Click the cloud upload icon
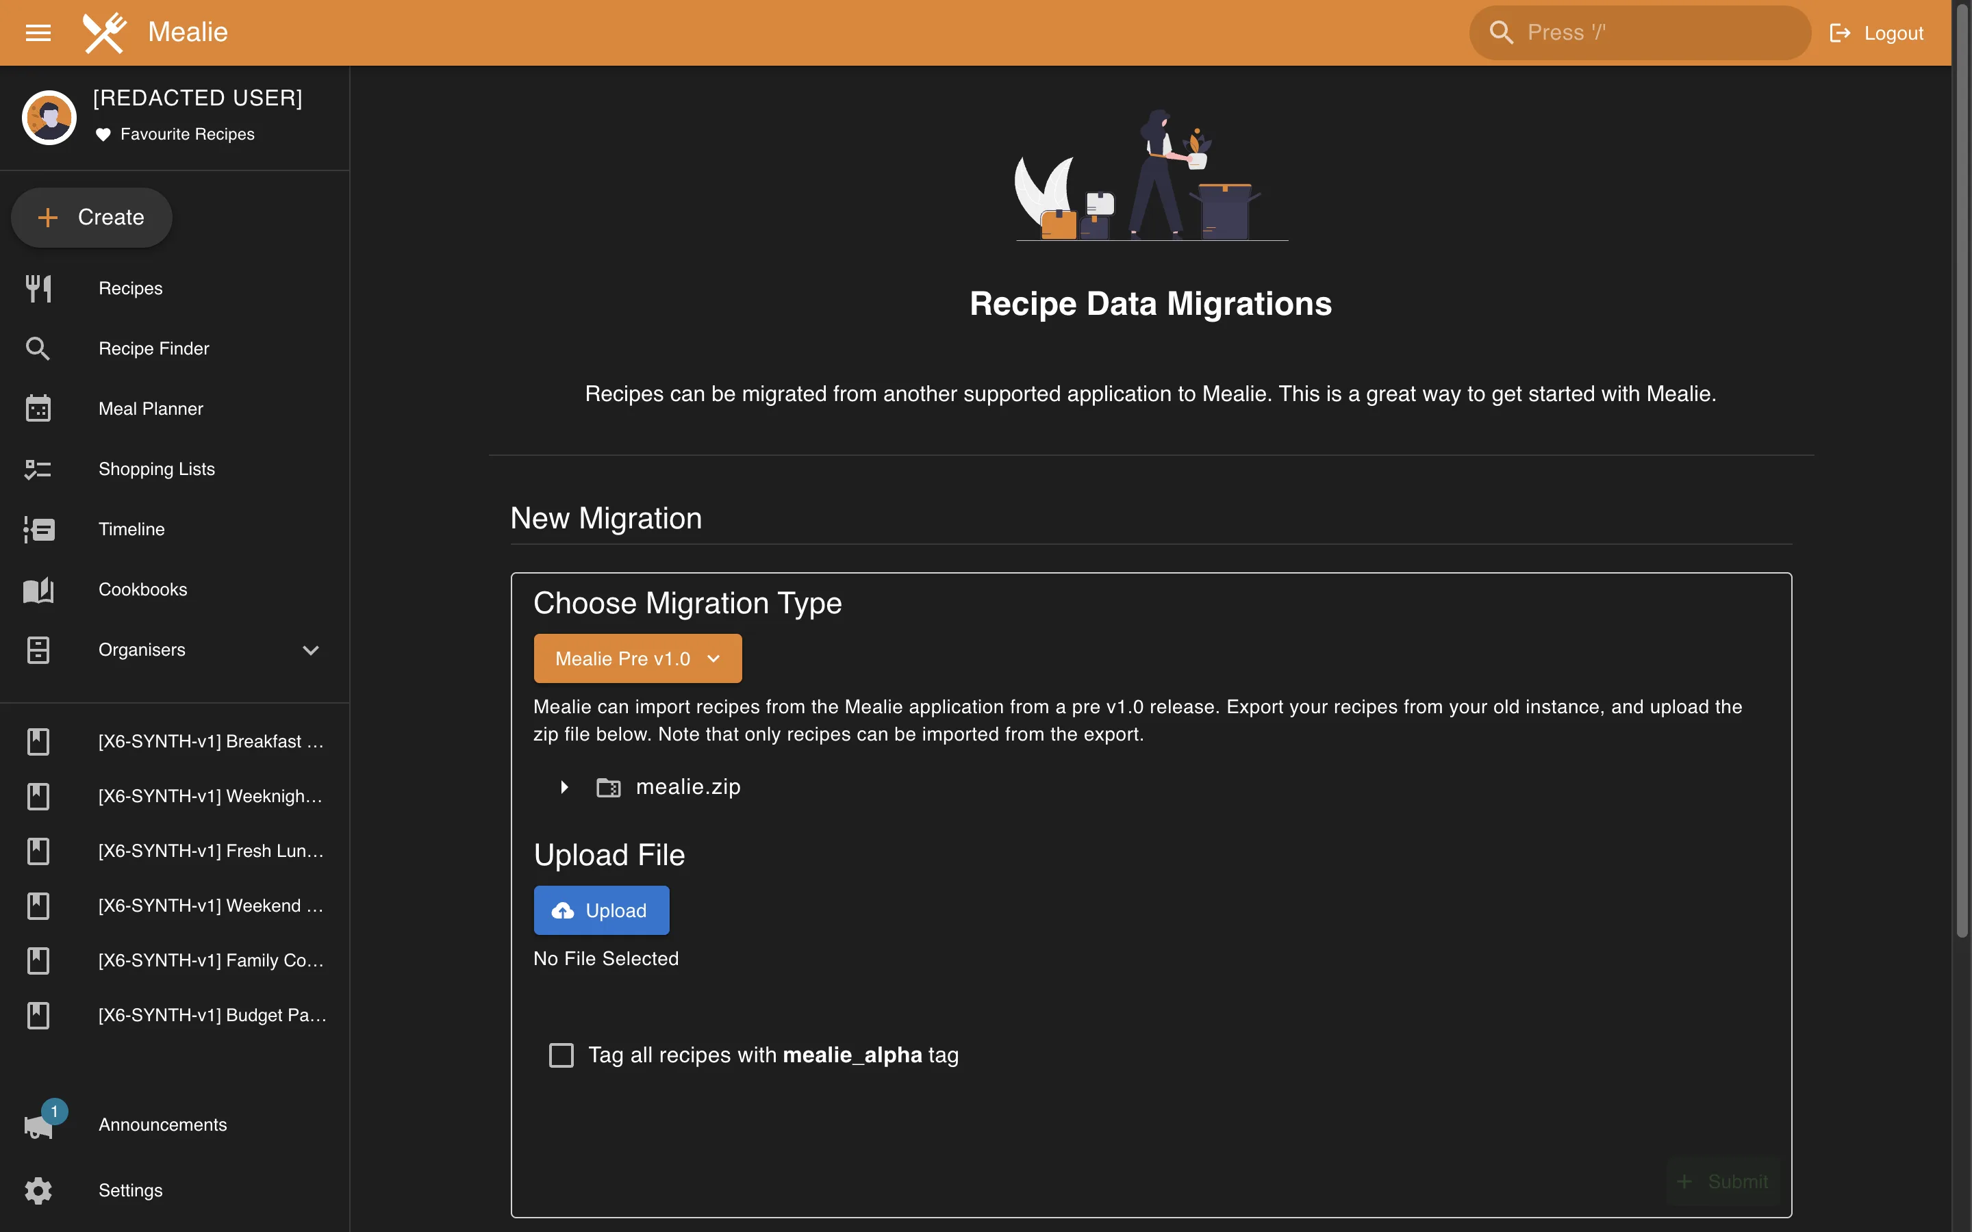The image size is (1972, 1232). click(x=563, y=910)
